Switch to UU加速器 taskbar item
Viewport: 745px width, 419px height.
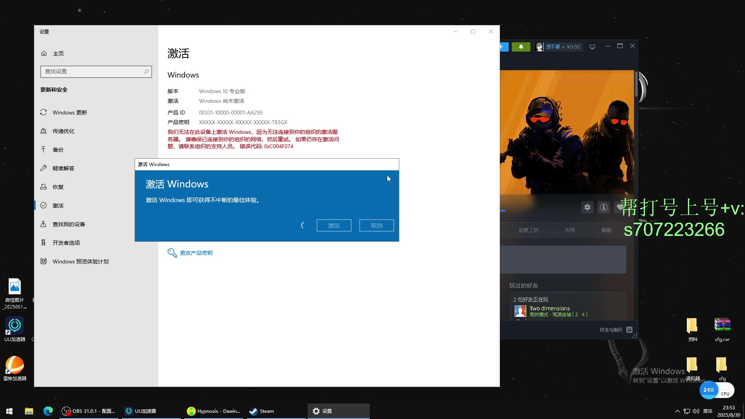tap(151, 411)
